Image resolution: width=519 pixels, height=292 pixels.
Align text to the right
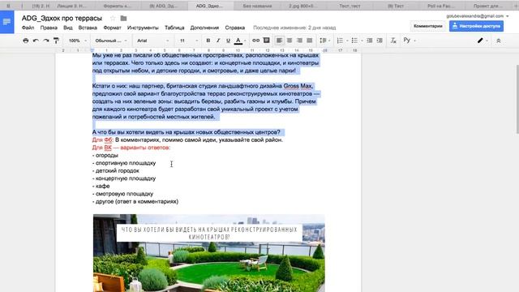tap(299, 41)
